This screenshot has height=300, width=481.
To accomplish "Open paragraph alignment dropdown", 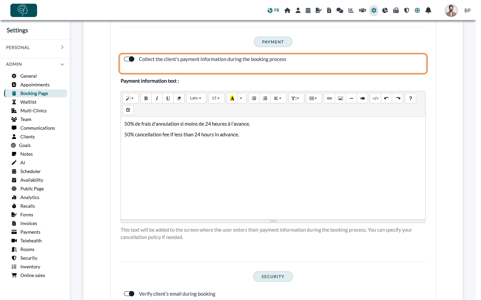I will click(278, 98).
